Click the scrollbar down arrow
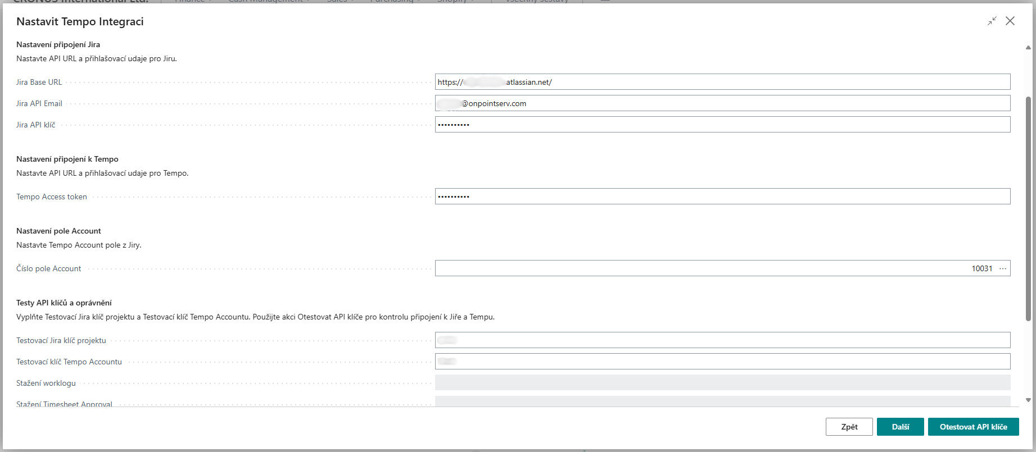The width and height of the screenshot is (1036, 452). click(1029, 400)
